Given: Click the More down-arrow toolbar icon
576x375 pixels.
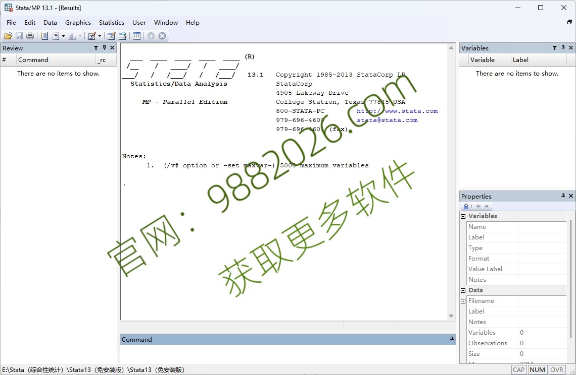Looking at the screenshot, I should [x=151, y=36].
